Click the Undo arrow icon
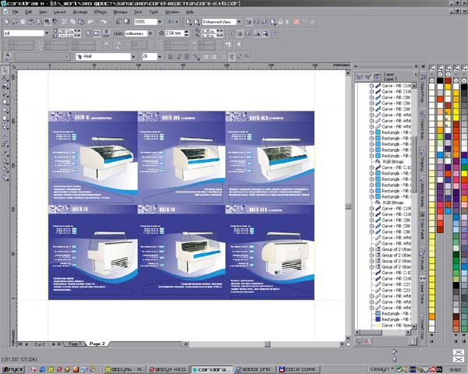This screenshot has width=468, height=374. click(90, 22)
